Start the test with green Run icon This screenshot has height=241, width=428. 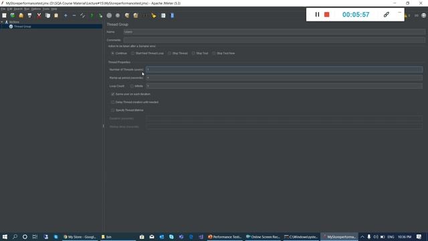tap(92, 15)
